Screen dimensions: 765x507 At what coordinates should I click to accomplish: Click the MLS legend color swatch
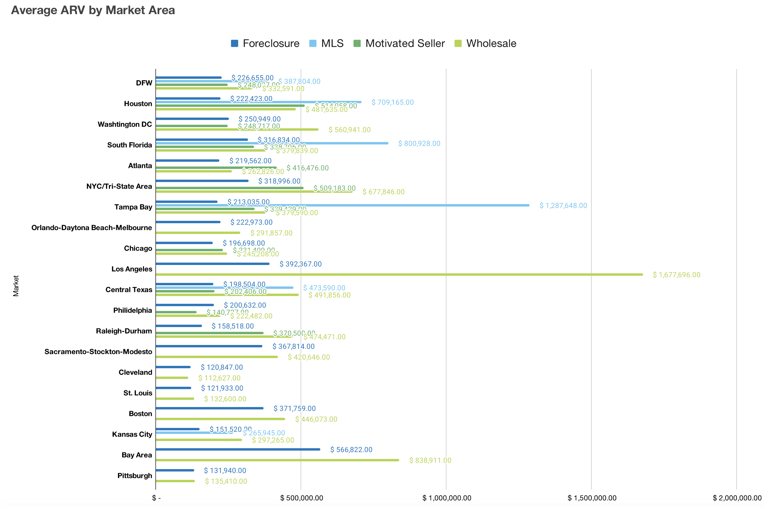(313, 43)
